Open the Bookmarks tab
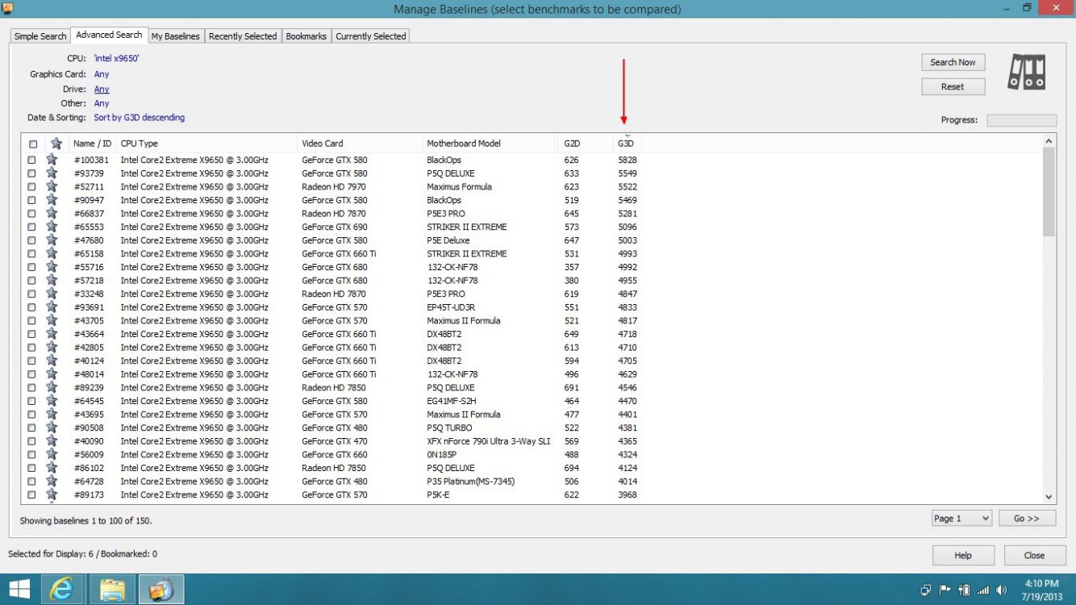Screen dimensions: 1076x605 point(307,36)
